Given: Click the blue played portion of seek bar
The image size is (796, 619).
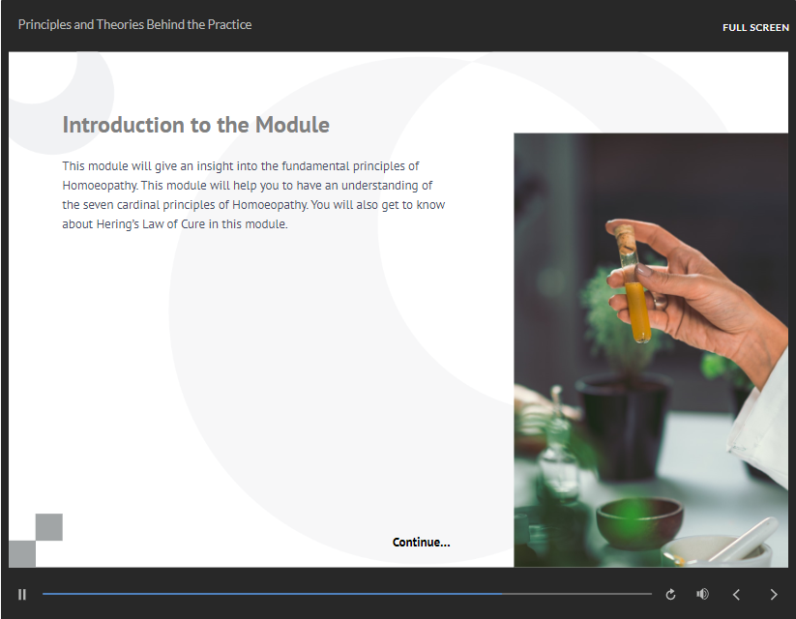Looking at the screenshot, I should point(271,594).
